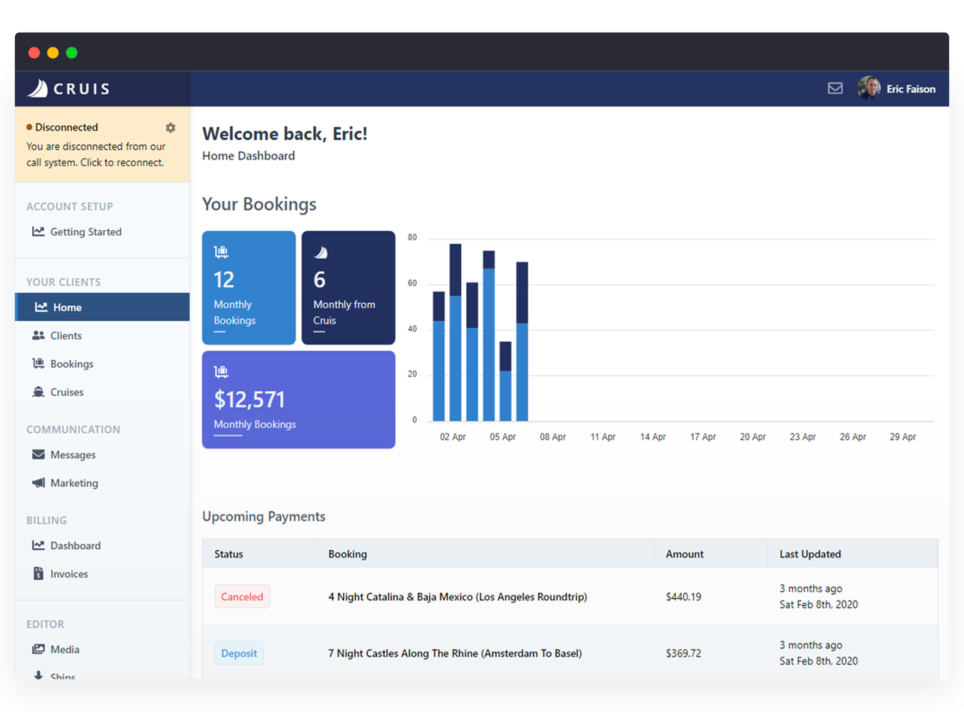Click the tallest bar in bookings chart
The height and width of the screenshot is (712, 964).
click(x=455, y=332)
